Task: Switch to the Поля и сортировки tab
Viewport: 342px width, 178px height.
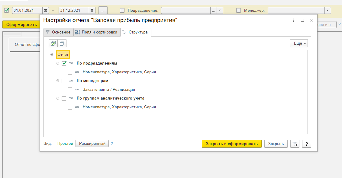Action: click(x=96, y=32)
